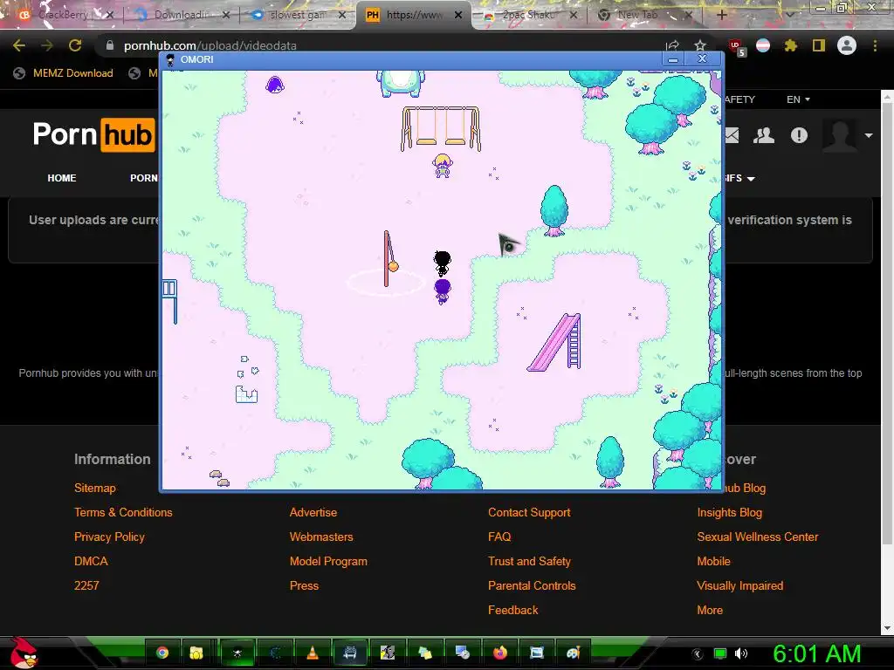Image resolution: width=894 pixels, height=670 pixels.
Task: Open uBlock Origin extension icon
Action: coord(737,47)
